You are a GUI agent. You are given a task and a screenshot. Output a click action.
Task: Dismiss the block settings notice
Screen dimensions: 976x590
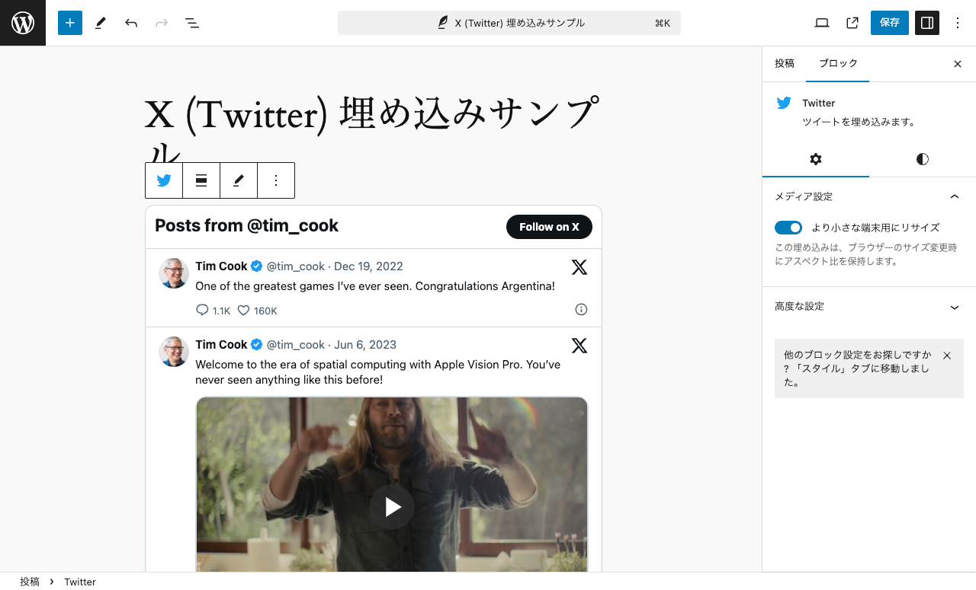pyautogui.click(x=947, y=356)
